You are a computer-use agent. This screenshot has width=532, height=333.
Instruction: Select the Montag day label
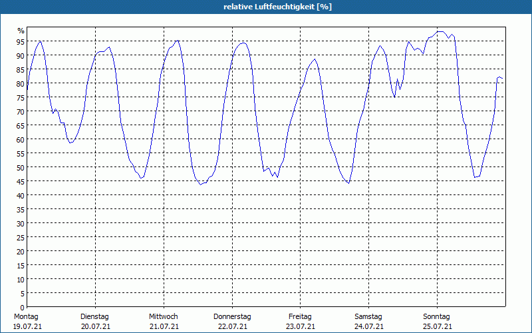point(26,316)
